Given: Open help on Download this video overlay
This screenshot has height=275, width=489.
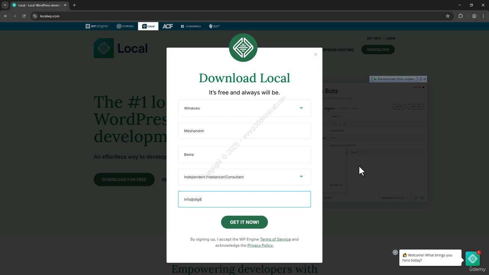Looking at the screenshot, I should pos(420,79).
